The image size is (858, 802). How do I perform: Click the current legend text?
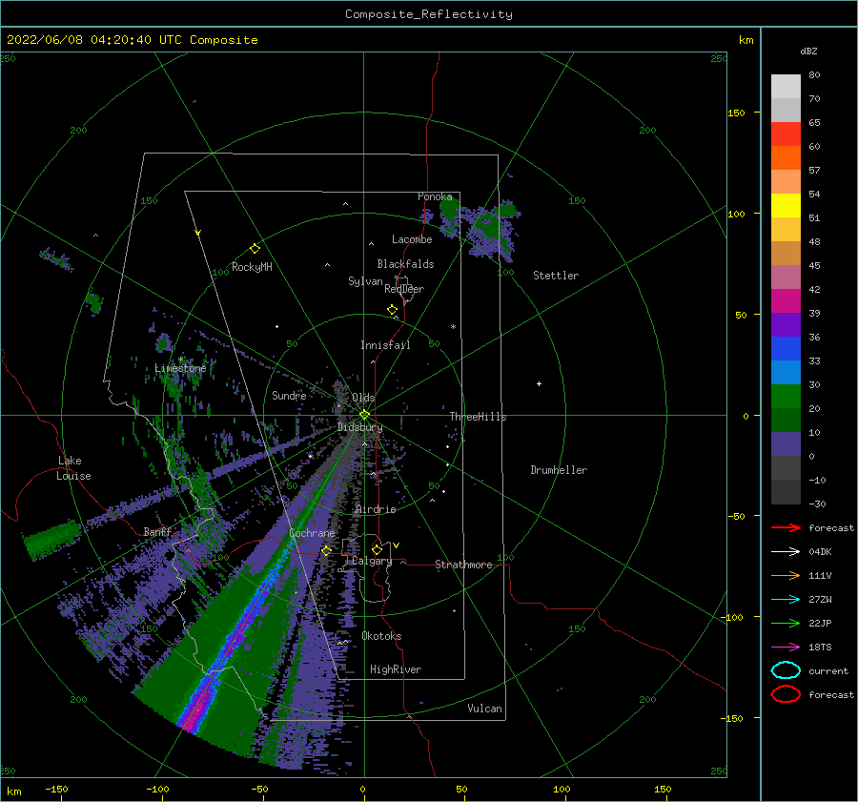(828, 671)
